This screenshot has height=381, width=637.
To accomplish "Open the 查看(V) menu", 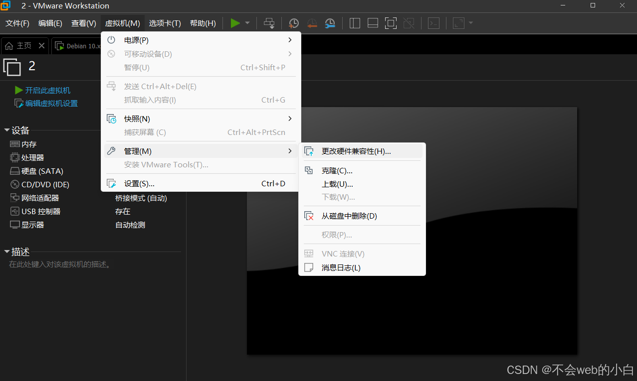I will (84, 23).
